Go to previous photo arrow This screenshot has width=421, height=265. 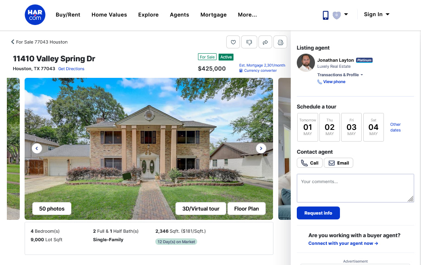point(37,148)
